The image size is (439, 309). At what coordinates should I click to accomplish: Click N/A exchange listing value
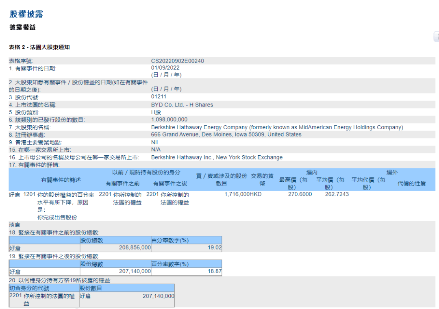click(156, 150)
